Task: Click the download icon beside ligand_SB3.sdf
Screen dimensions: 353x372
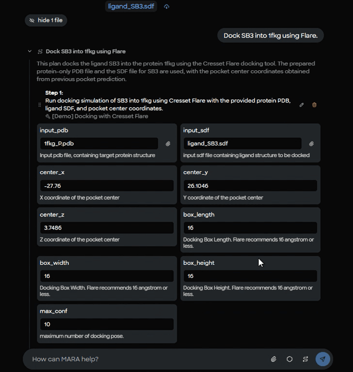Action: (x=167, y=7)
